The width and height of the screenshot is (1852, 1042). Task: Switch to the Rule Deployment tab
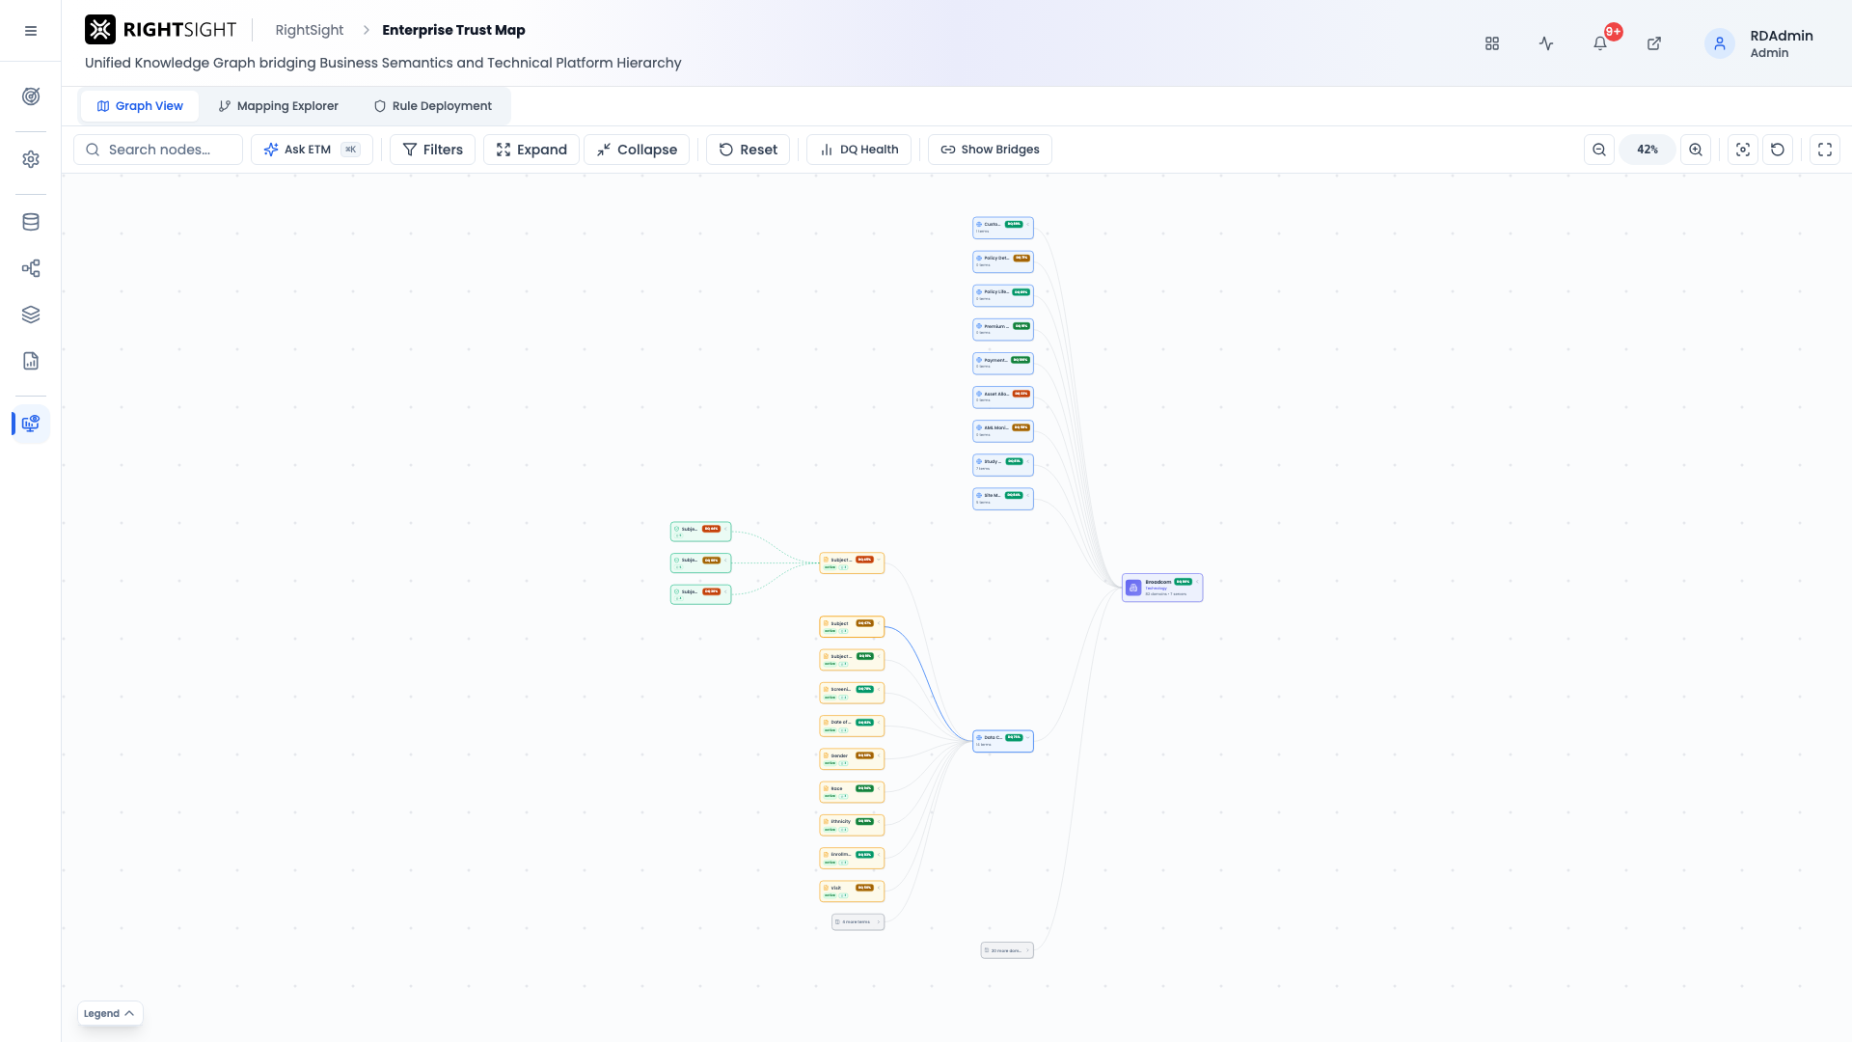[x=433, y=106]
